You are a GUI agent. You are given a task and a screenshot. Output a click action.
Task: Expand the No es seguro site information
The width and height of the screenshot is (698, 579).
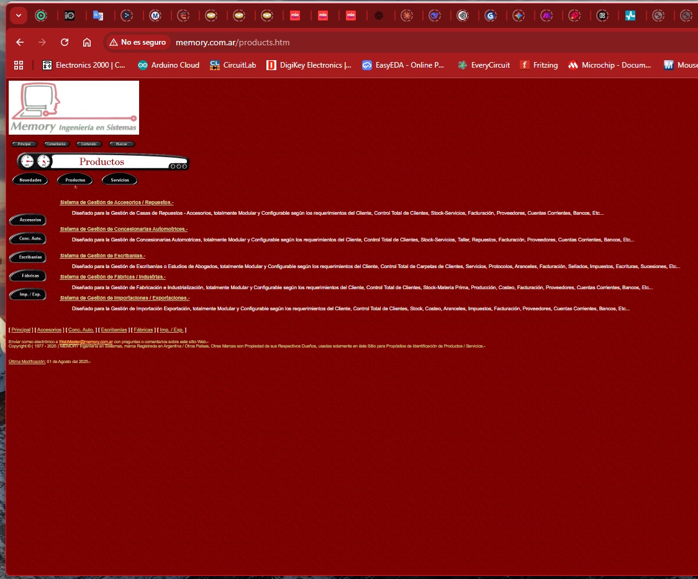[x=137, y=42]
